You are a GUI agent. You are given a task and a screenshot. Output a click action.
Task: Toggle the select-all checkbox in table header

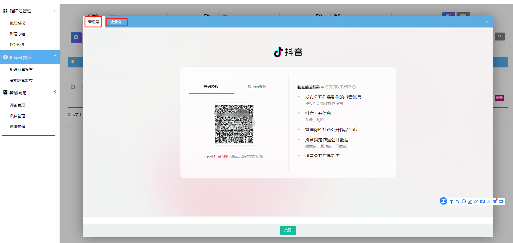(x=73, y=61)
